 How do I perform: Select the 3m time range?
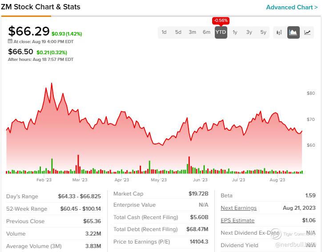click(x=193, y=32)
